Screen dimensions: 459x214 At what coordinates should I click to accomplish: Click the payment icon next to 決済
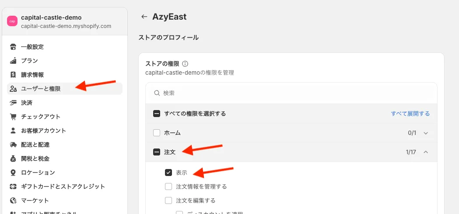click(x=13, y=103)
